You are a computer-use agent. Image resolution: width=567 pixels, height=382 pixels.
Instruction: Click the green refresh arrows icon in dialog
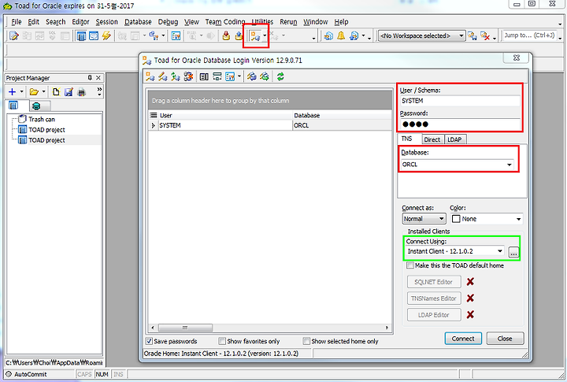[280, 76]
